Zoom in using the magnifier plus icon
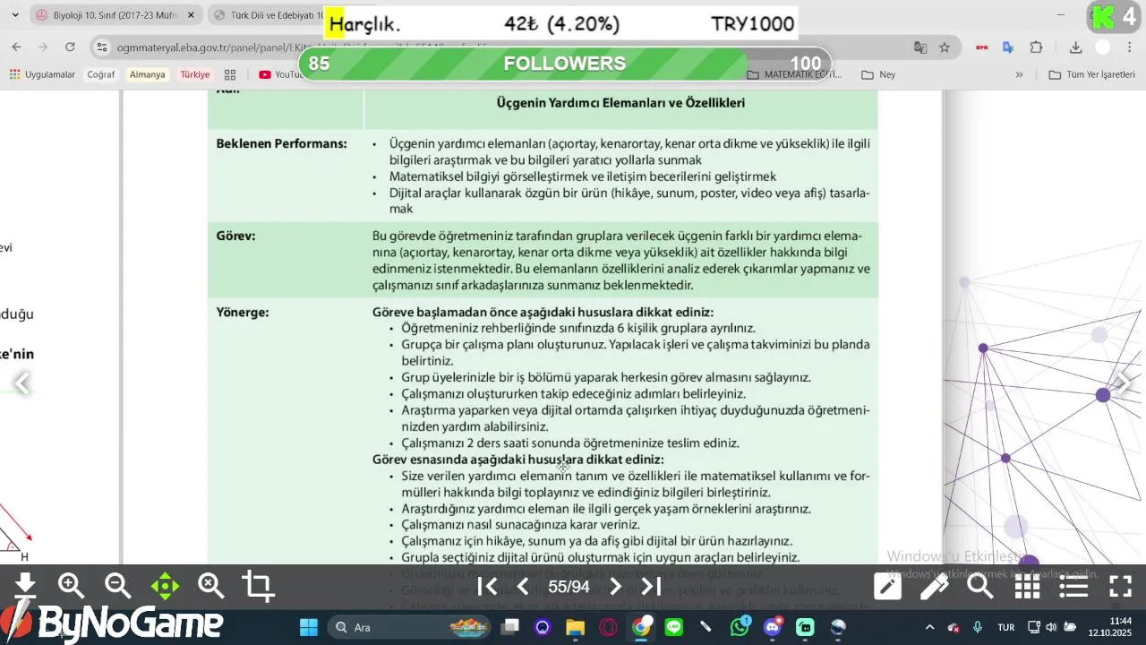The height and width of the screenshot is (645, 1146). [x=72, y=586]
